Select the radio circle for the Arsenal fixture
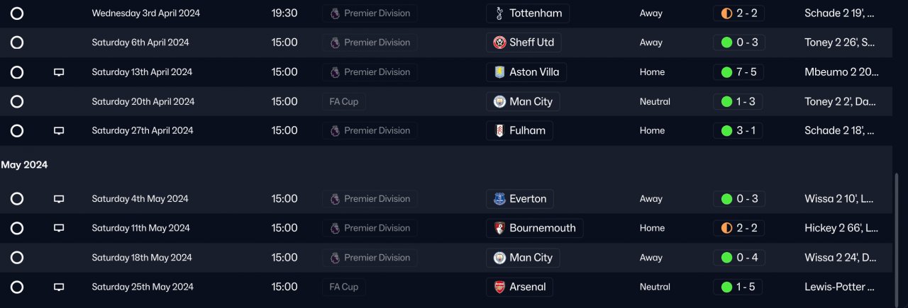The image size is (908, 308). (x=17, y=287)
